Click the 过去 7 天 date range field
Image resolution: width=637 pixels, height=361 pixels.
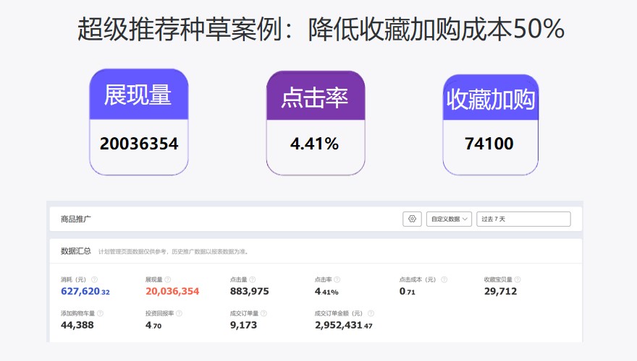pyautogui.click(x=523, y=219)
